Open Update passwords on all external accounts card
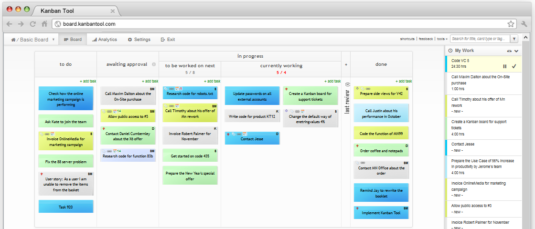The width and height of the screenshot is (535, 229). (x=252, y=96)
